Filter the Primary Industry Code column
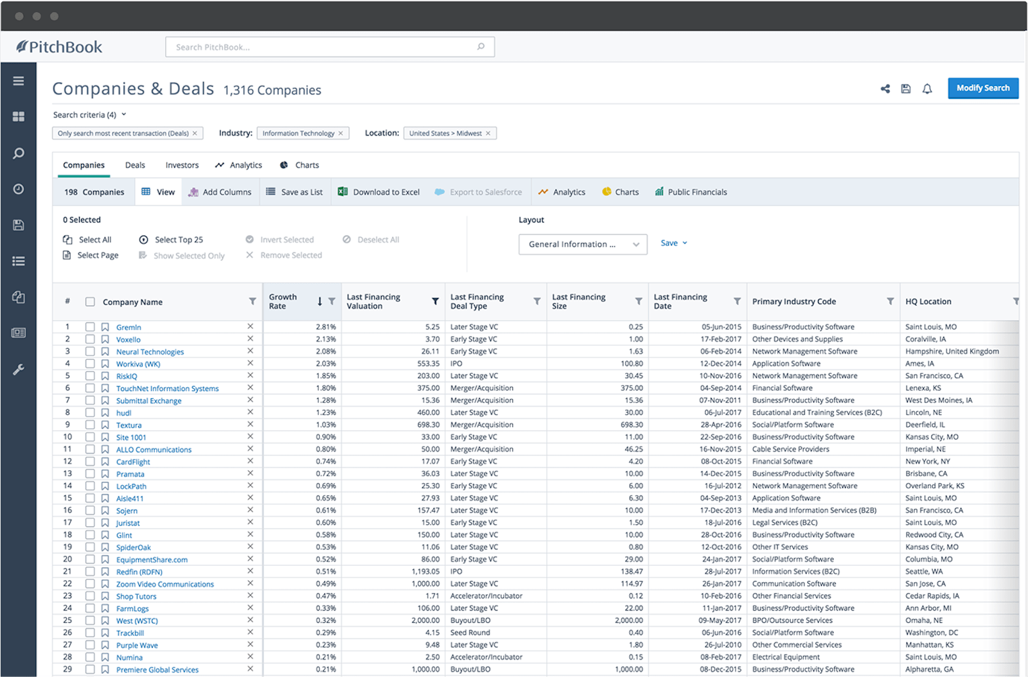Viewport: 1028px width, 677px height. click(891, 301)
